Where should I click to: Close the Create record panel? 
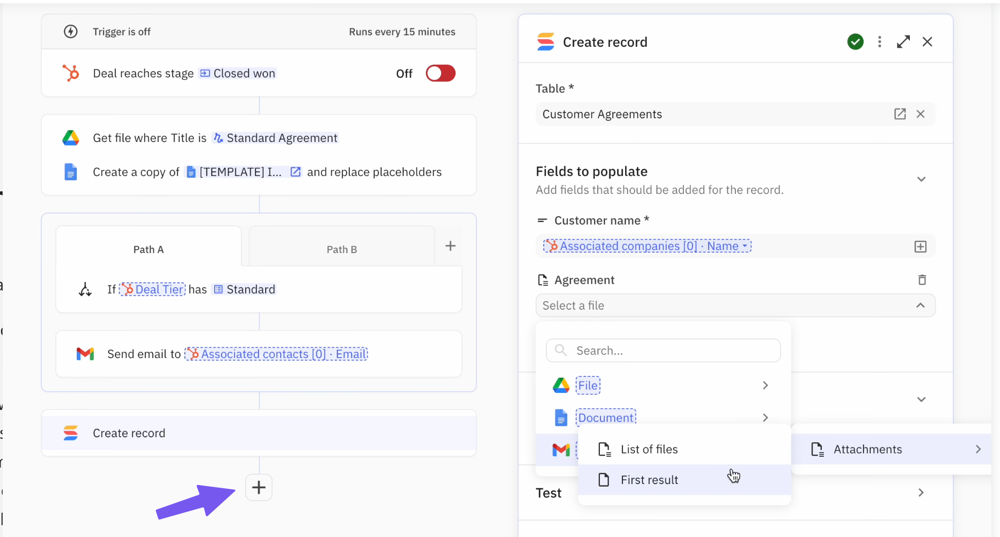click(927, 42)
